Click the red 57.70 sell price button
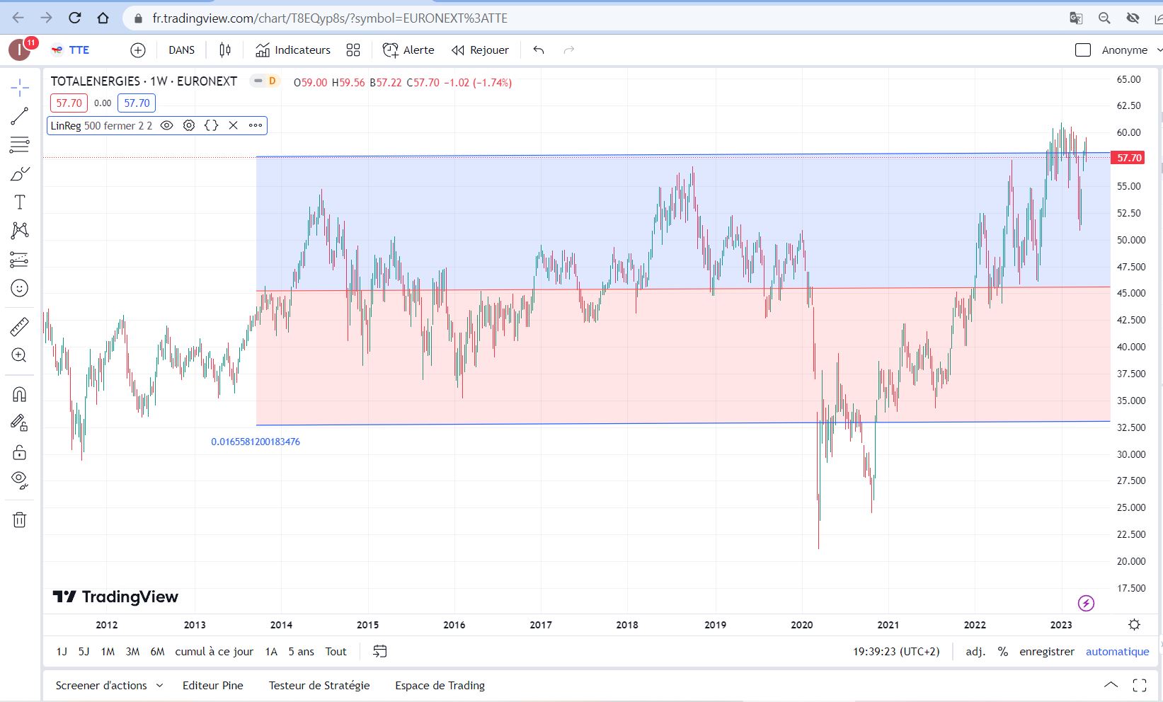The image size is (1163, 702). tap(69, 103)
